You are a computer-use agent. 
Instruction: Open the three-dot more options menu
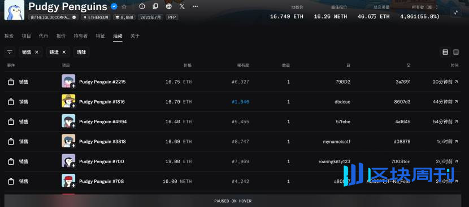coord(196,6)
